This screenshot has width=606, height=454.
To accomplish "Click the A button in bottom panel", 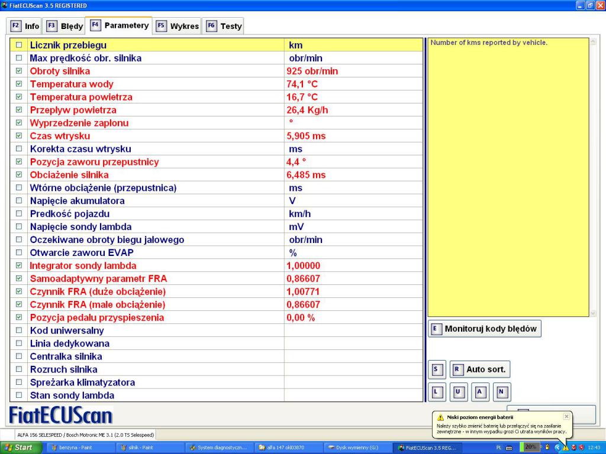I will point(479,391).
